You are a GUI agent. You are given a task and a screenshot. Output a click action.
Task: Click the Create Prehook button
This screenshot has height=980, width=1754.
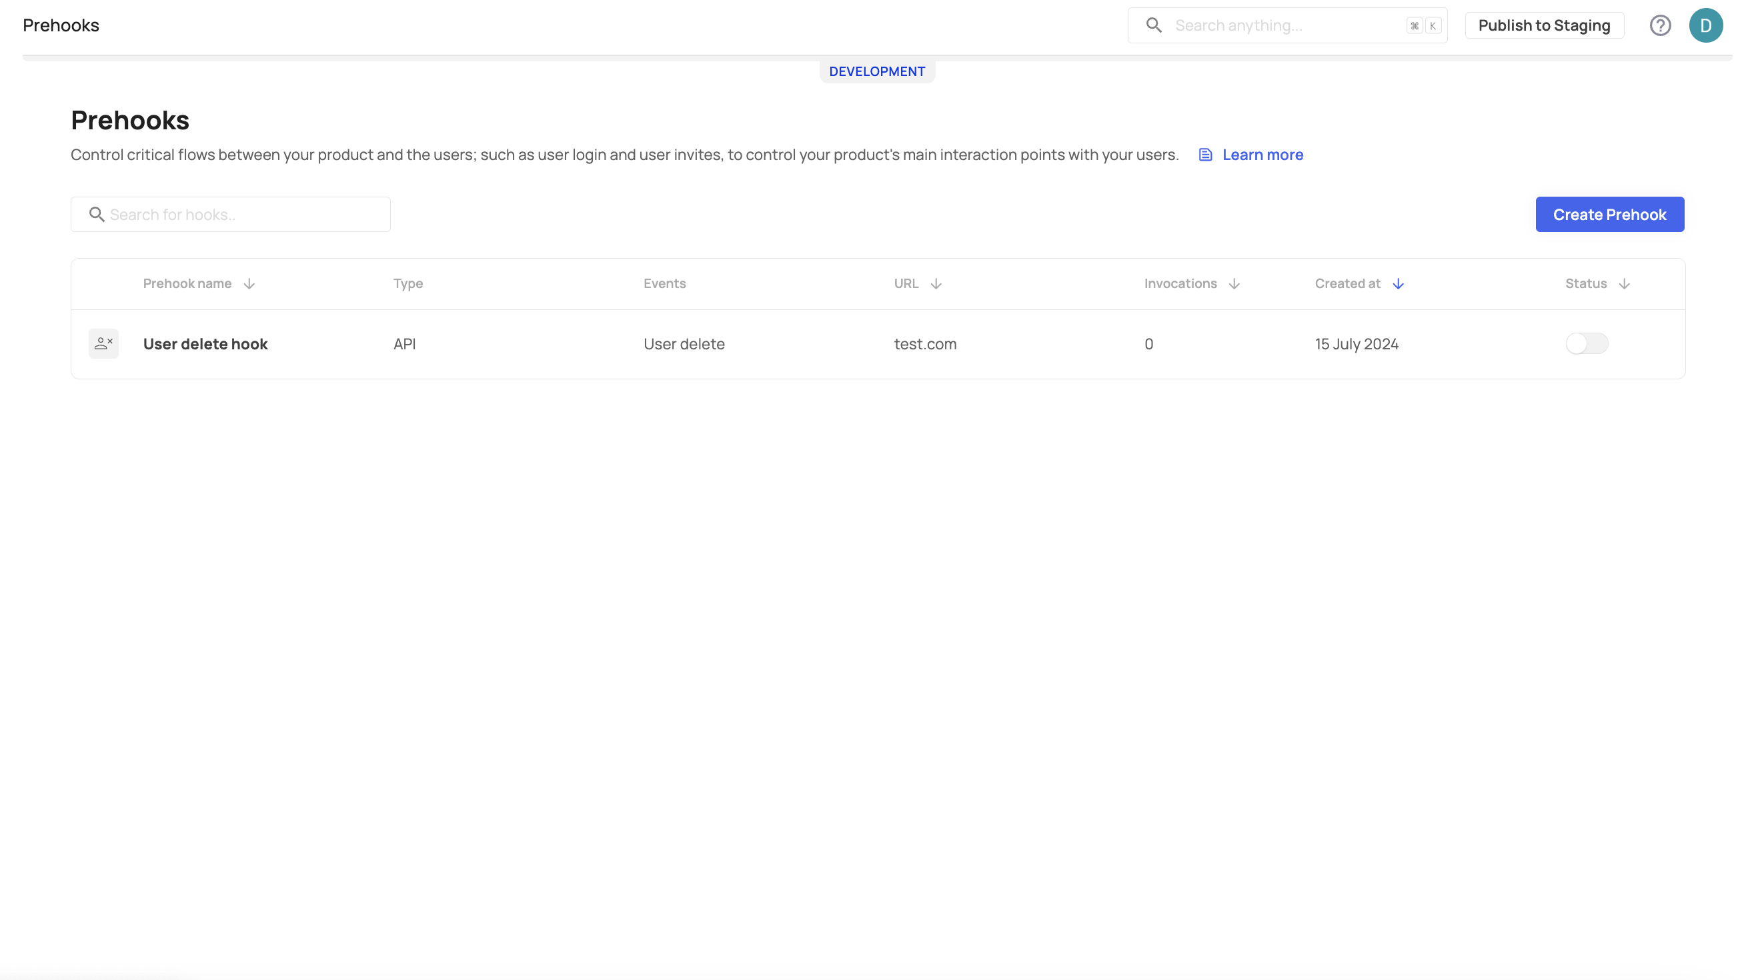coord(1610,215)
